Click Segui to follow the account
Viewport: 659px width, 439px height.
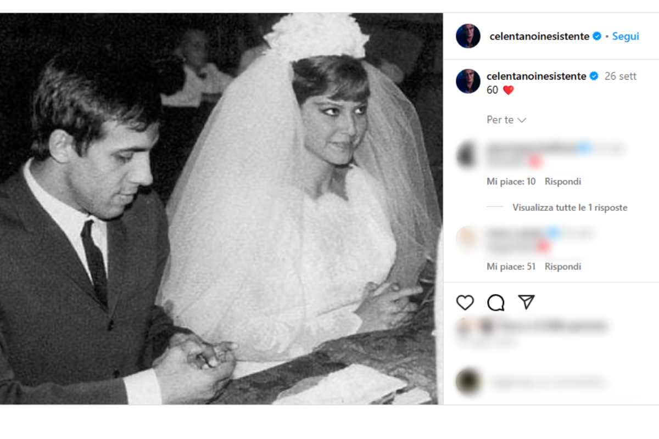pos(626,36)
